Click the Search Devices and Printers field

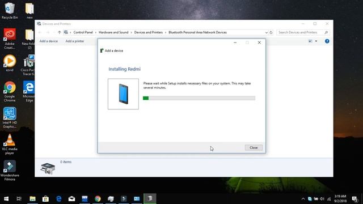coord(303,32)
